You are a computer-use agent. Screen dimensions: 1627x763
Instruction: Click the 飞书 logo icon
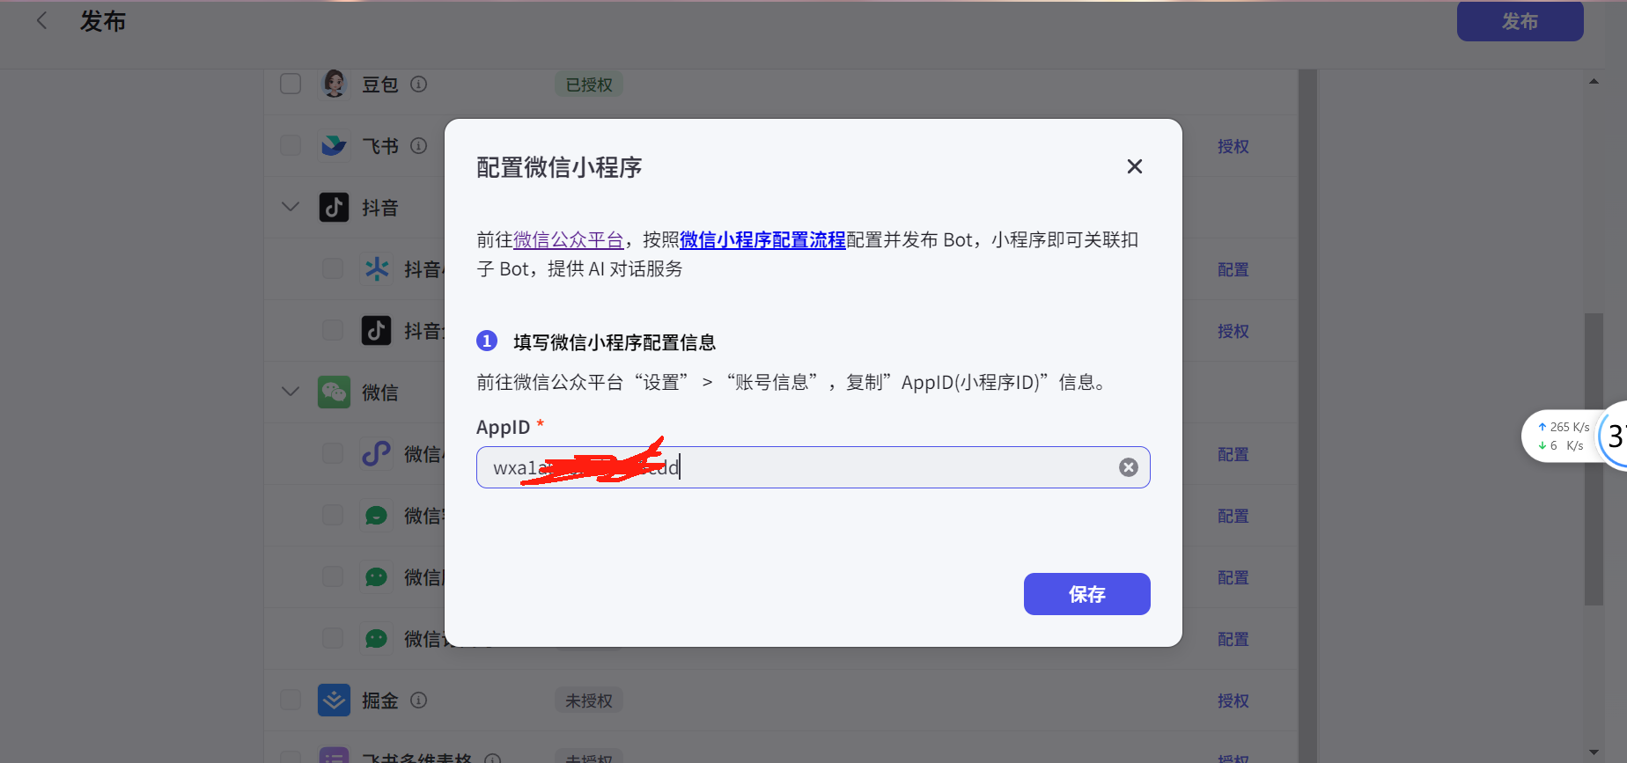(334, 145)
